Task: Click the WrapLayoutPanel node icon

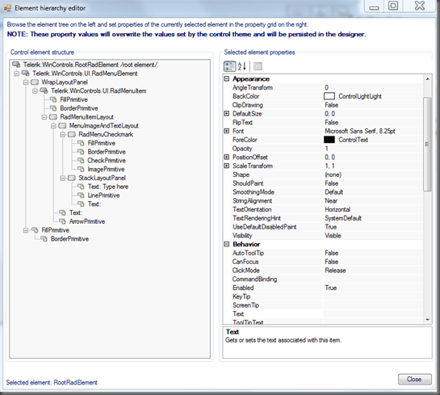Action: pos(35,82)
